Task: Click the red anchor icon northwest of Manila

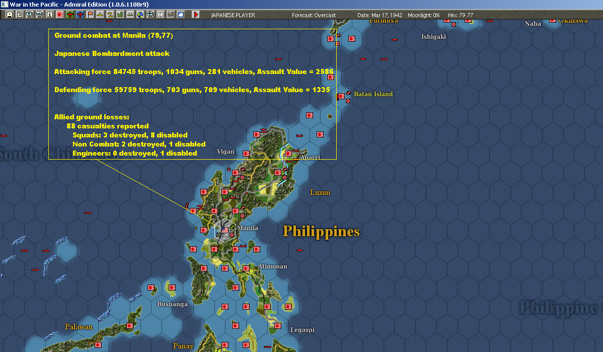Action: pyautogui.click(x=187, y=206)
